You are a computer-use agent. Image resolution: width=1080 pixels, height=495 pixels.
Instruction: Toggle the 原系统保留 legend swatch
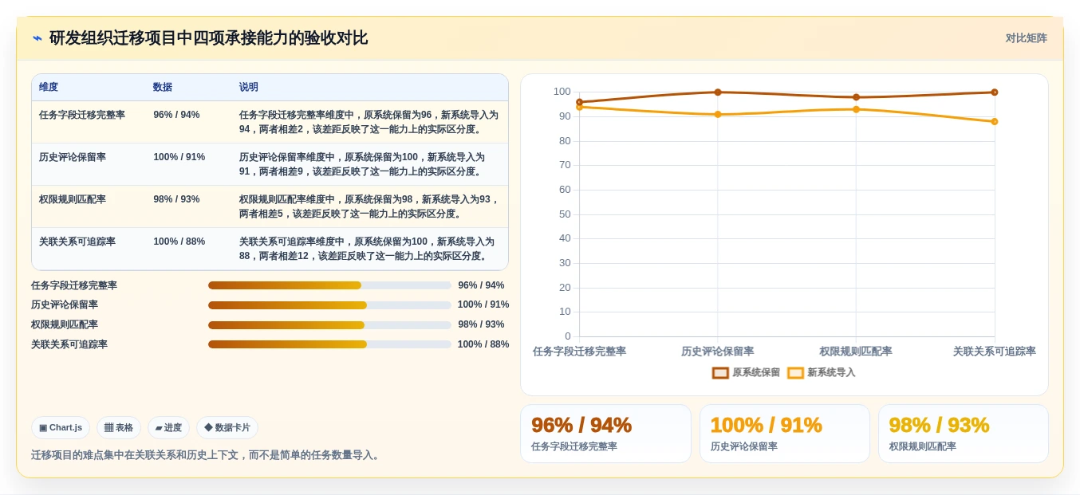(x=720, y=373)
